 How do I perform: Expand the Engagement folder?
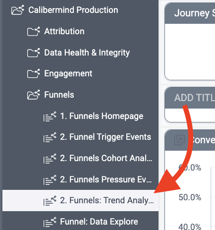68,73
